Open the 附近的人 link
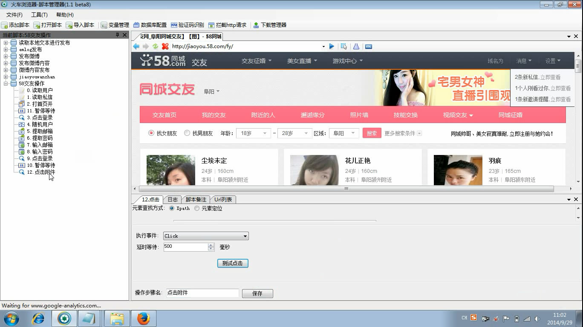The image size is (583, 327). pyautogui.click(x=263, y=115)
